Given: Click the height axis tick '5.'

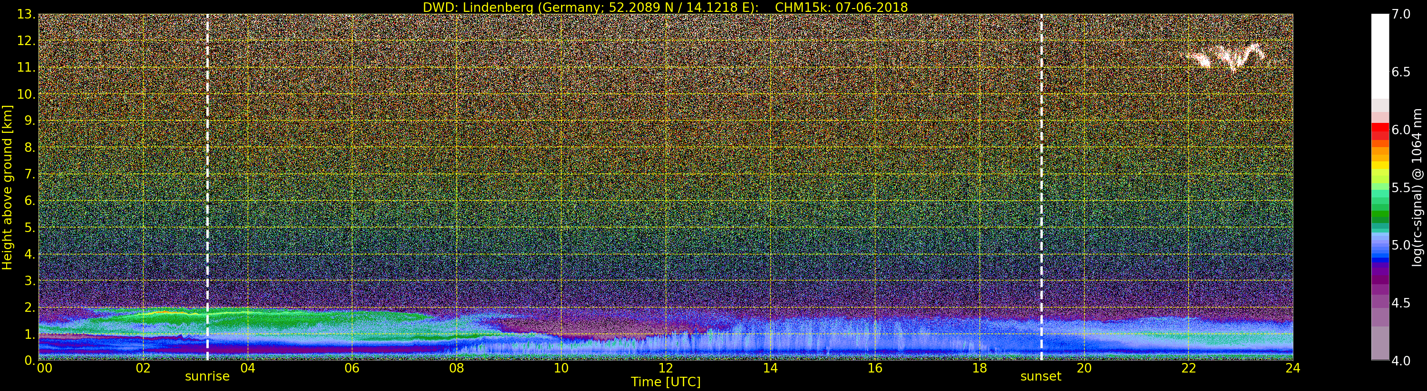Looking at the screenshot, I should (30, 227).
